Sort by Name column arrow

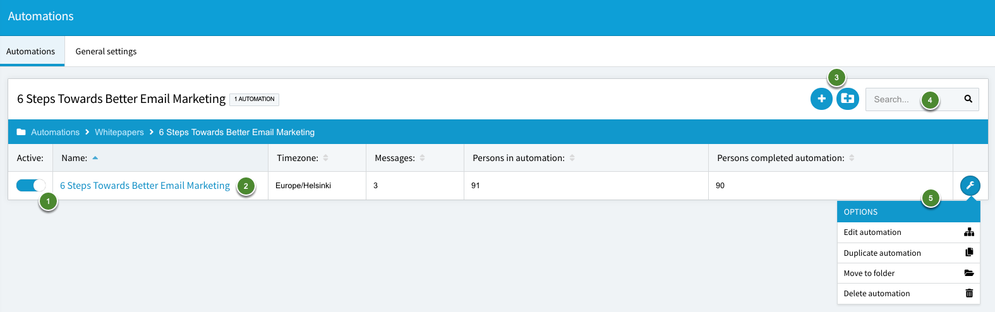tap(95, 158)
